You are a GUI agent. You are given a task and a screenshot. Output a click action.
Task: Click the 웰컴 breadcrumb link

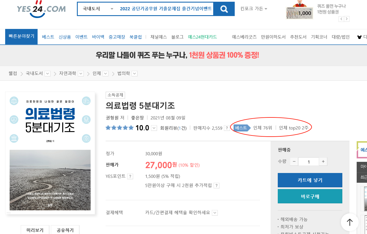click(13, 74)
